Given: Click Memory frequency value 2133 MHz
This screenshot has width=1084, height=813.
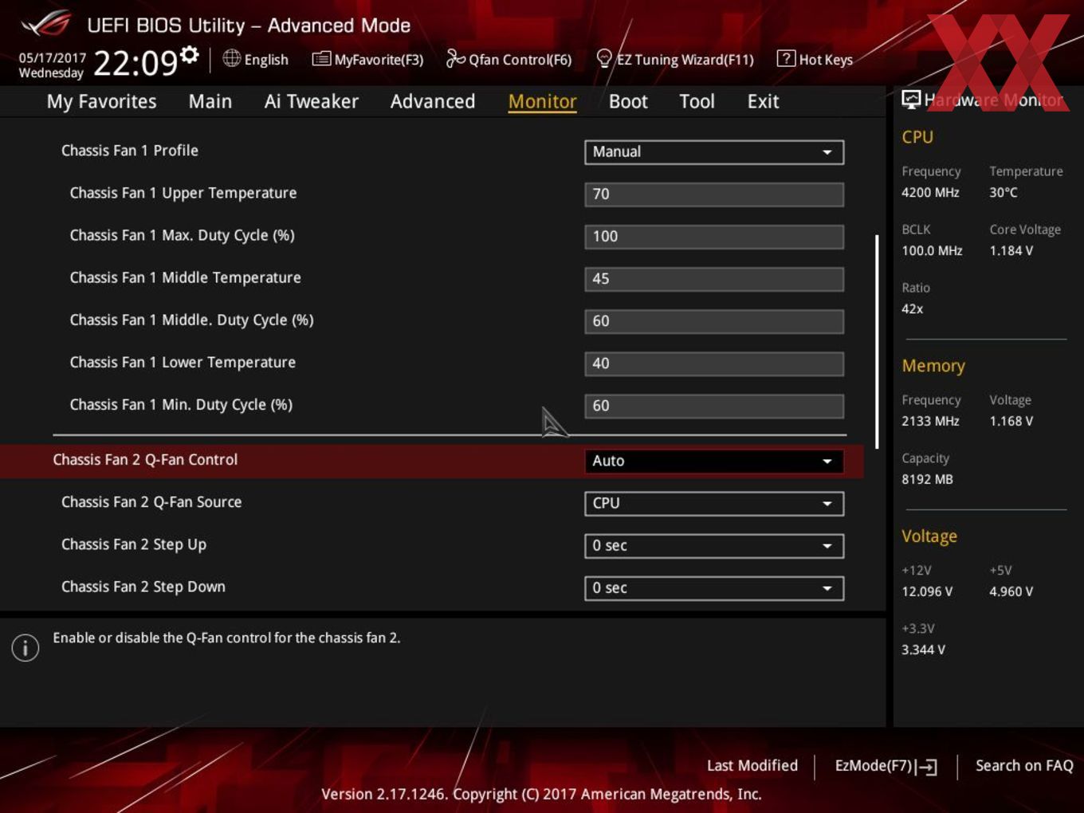Looking at the screenshot, I should (x=930, y=421).
